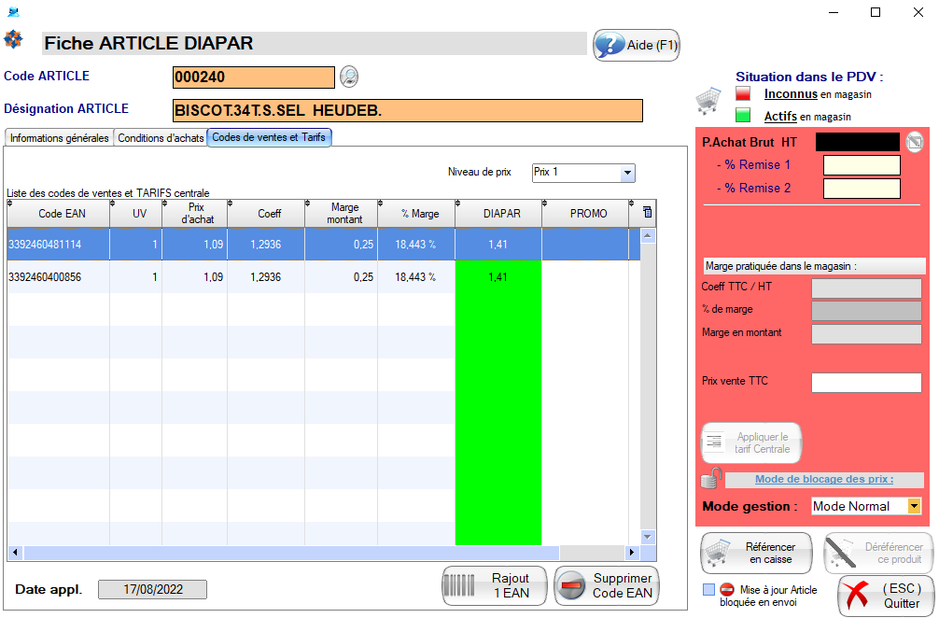Open the Mode de blocage des prix link

[823, 480]
